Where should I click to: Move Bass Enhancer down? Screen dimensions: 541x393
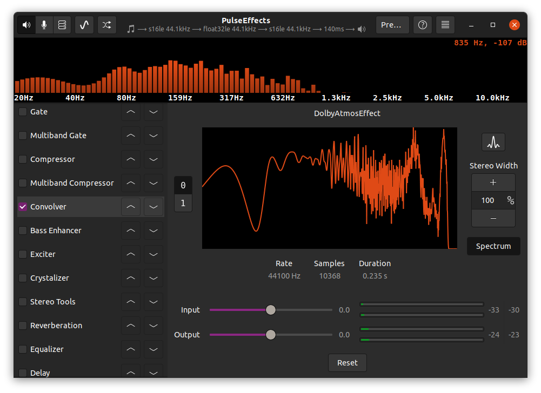pyautogui.click(x=153, y=231)
